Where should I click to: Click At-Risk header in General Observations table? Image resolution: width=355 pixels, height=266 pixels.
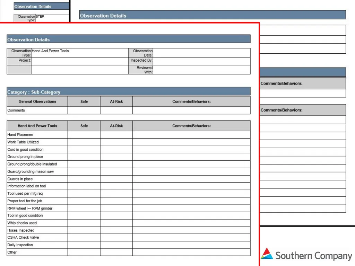point(116,101)
